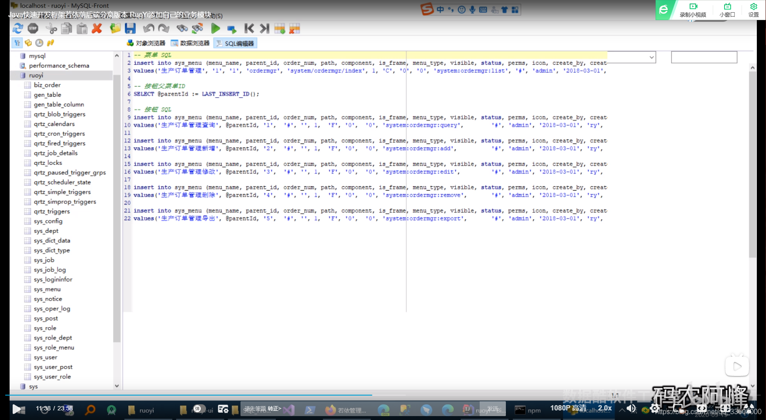
Task: Click the 录制小视频 button
Action: tap(693, 10)
